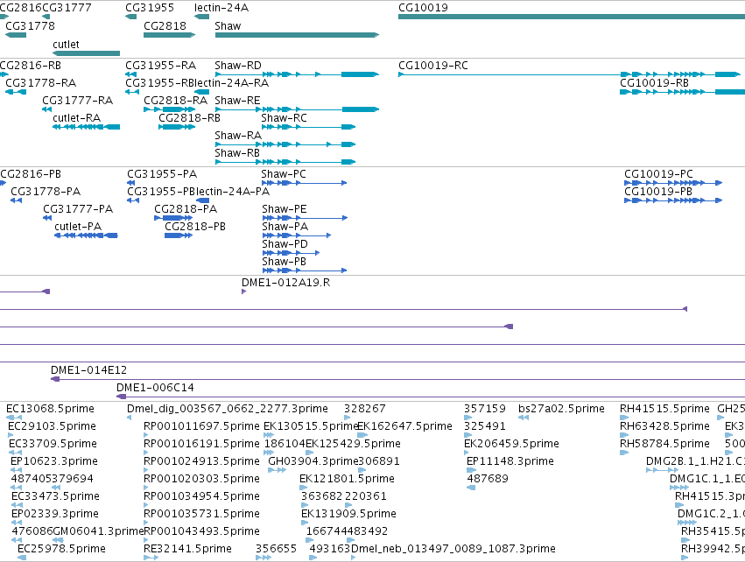The height and width of the screenshot is (562, 745).
Task: Click the lectin-24A gene label
Action: point(221,8)
